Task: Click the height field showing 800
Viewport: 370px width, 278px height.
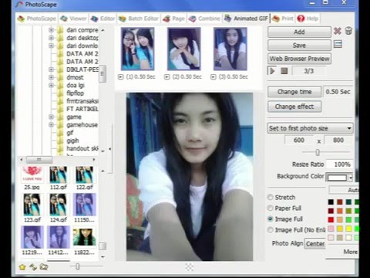Action: [338, 140]
